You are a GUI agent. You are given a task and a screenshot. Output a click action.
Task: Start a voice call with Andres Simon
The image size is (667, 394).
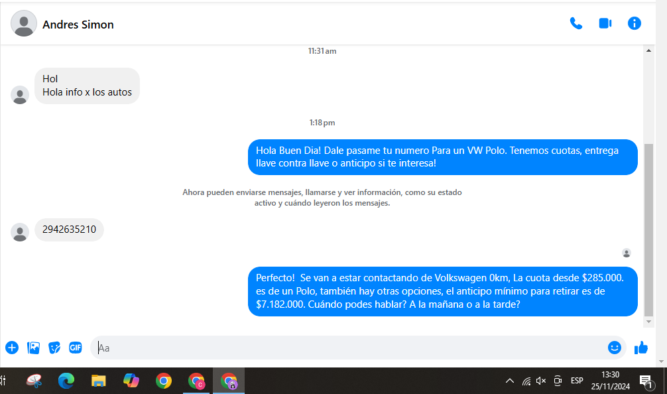point(576,23)
